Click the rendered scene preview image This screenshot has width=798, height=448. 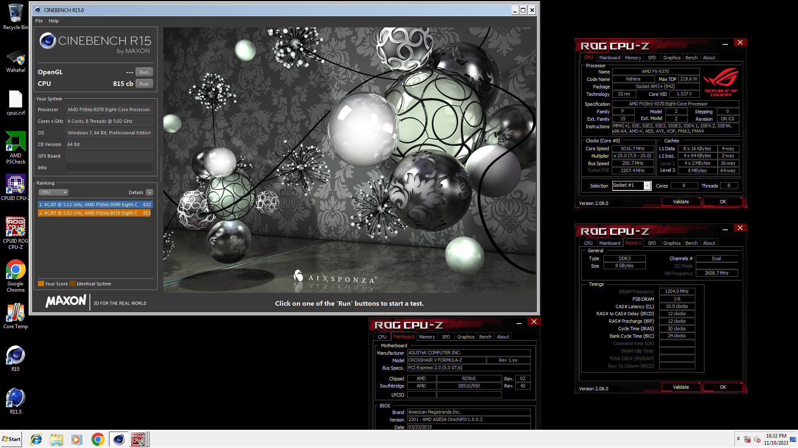tap(350, 160)
